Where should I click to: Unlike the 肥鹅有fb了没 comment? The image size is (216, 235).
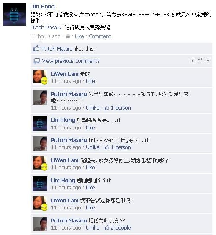(93, 227)
